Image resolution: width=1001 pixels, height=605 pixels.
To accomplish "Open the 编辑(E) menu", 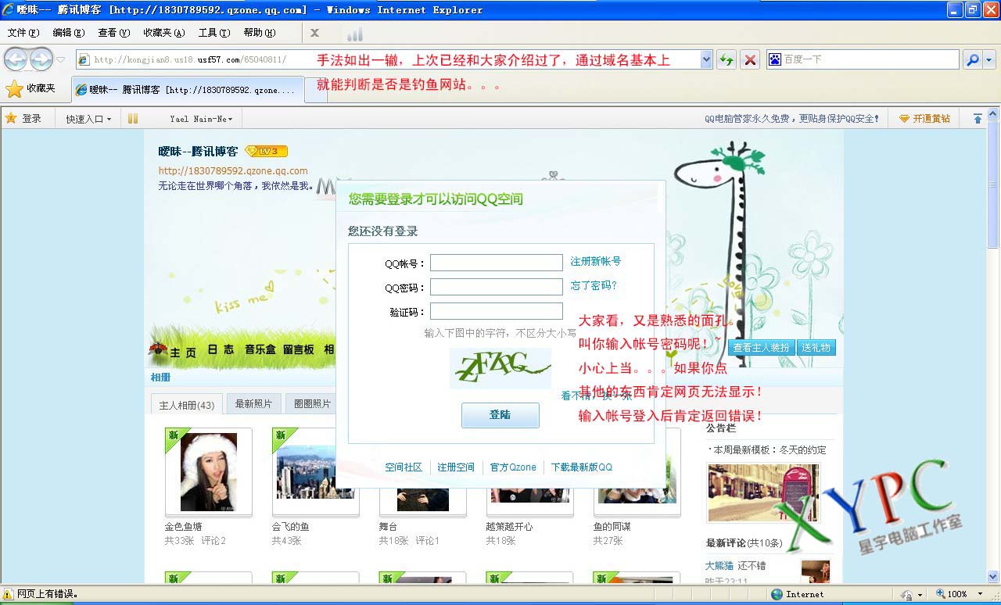I will 68,33.
